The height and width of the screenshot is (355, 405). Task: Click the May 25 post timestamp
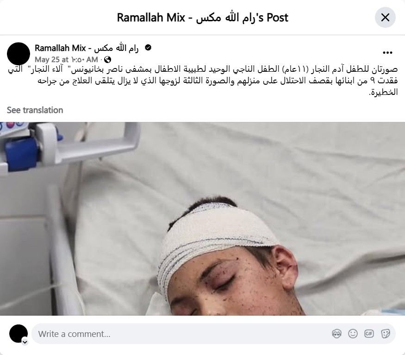(x=66, y=60)
